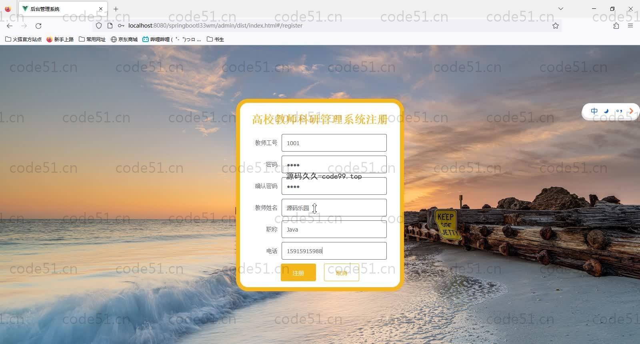Open the 京东商城 bookmark
The image size is (640, 344).
[124, 39]
